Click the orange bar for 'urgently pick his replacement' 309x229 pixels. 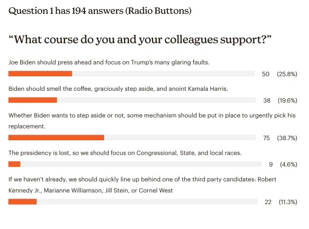(x=56, y=138)
